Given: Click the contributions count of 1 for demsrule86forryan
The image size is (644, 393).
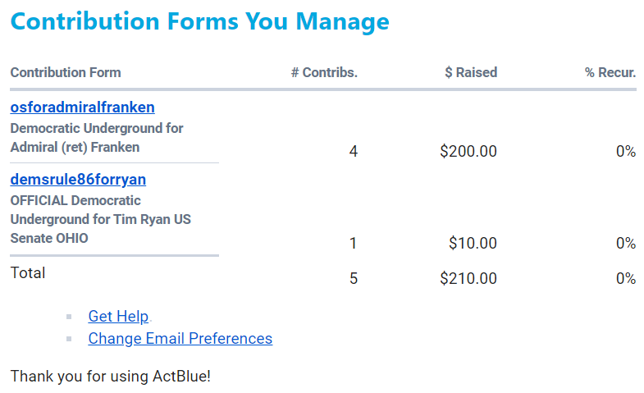Looking at the screenshot, I should (354, 243).
